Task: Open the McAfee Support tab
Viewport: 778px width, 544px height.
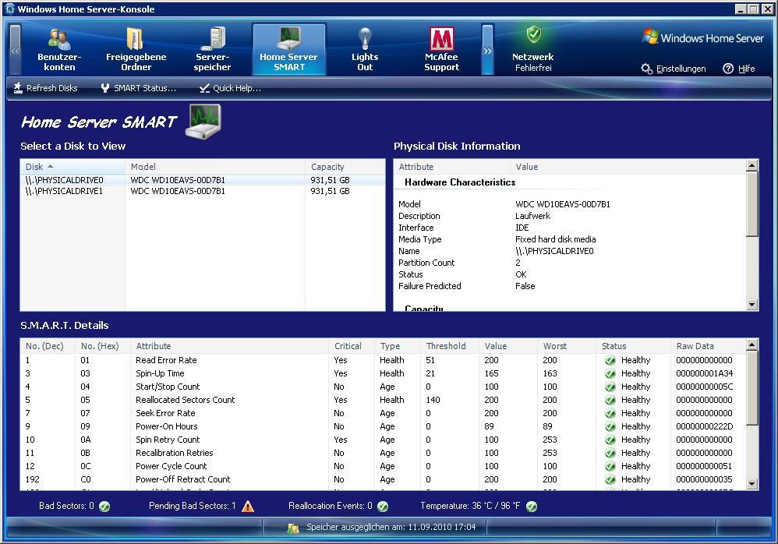Action: [x=441, y=50]
